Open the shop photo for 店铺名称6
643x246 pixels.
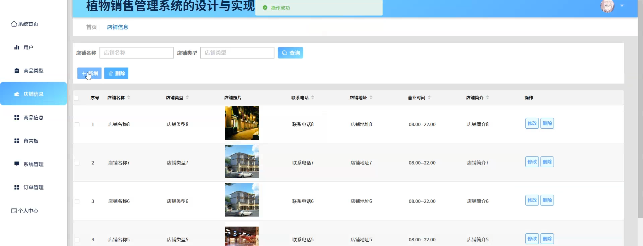pos(242,200)
